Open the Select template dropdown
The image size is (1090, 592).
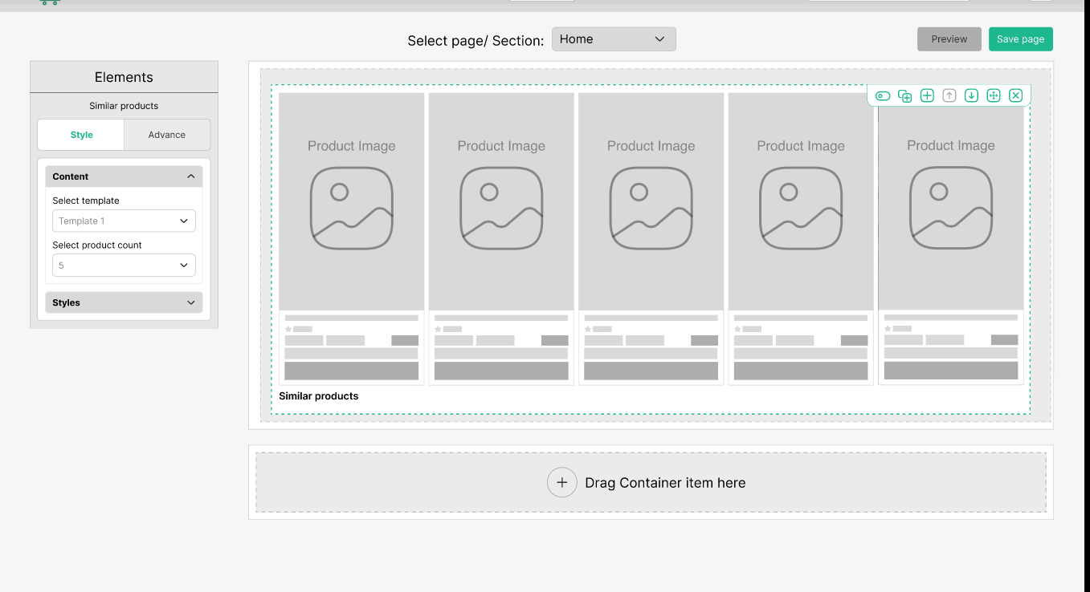(x=124, y=221)
